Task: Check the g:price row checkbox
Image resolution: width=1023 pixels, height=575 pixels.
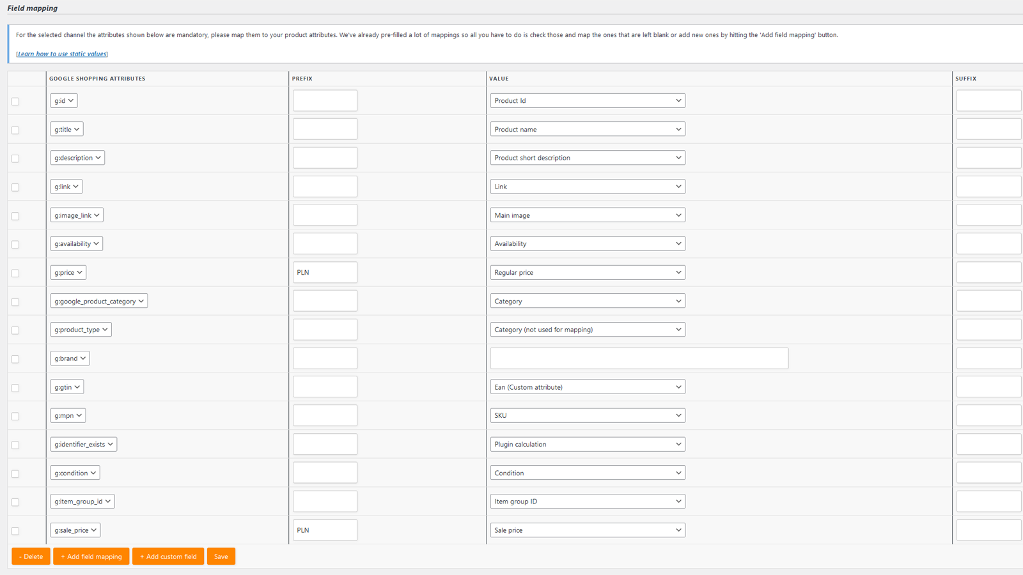Action: [x=15, y=273]
